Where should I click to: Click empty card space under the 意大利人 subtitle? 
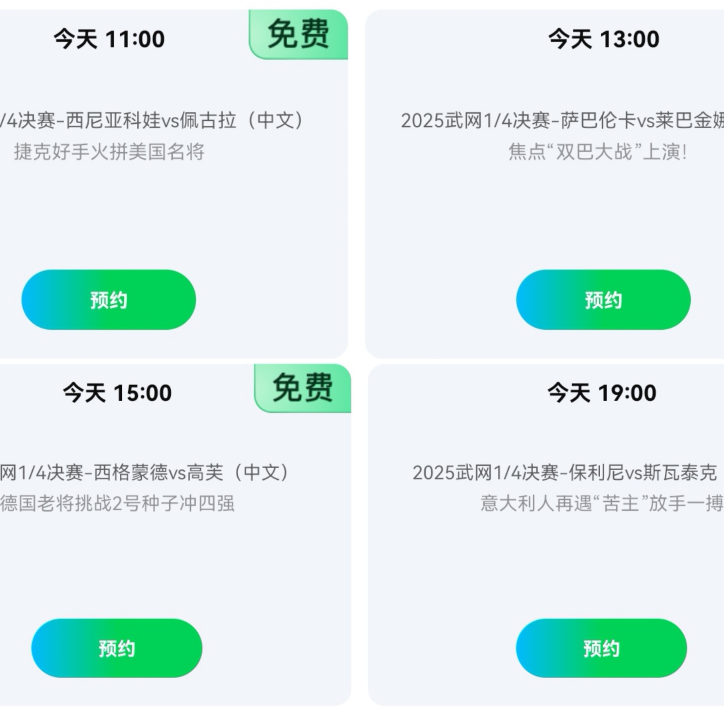(x=562, y=562)
